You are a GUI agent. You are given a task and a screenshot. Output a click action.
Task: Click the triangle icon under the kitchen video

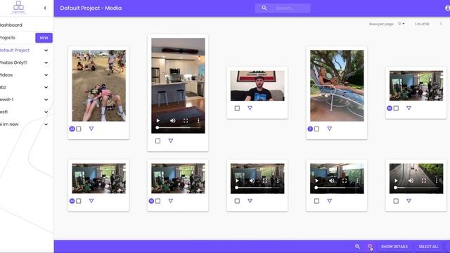pyautogui.click(x=170, y=141)
